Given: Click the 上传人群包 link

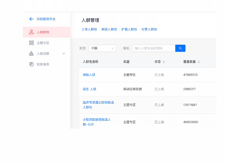Looking at the screenshot, I should coord(89,29).
